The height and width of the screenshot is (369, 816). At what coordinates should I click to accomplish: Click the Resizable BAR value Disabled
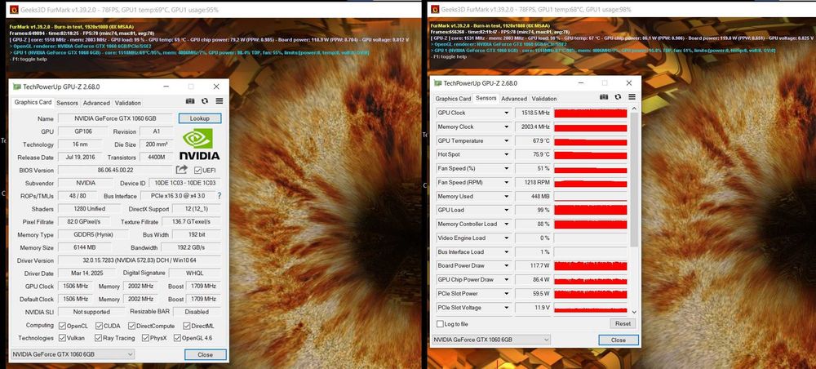point(197,313)
